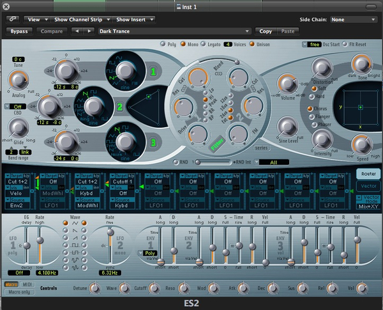Click the Copy button
The image size is (383, 310).
[266, 31]
